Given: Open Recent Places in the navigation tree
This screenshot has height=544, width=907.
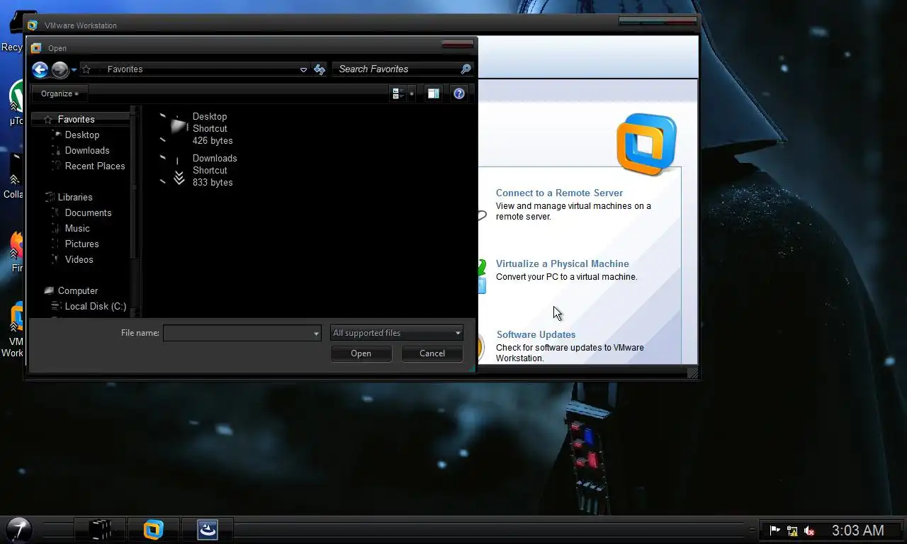Looking at the screenshot, I should click(95, 166).
